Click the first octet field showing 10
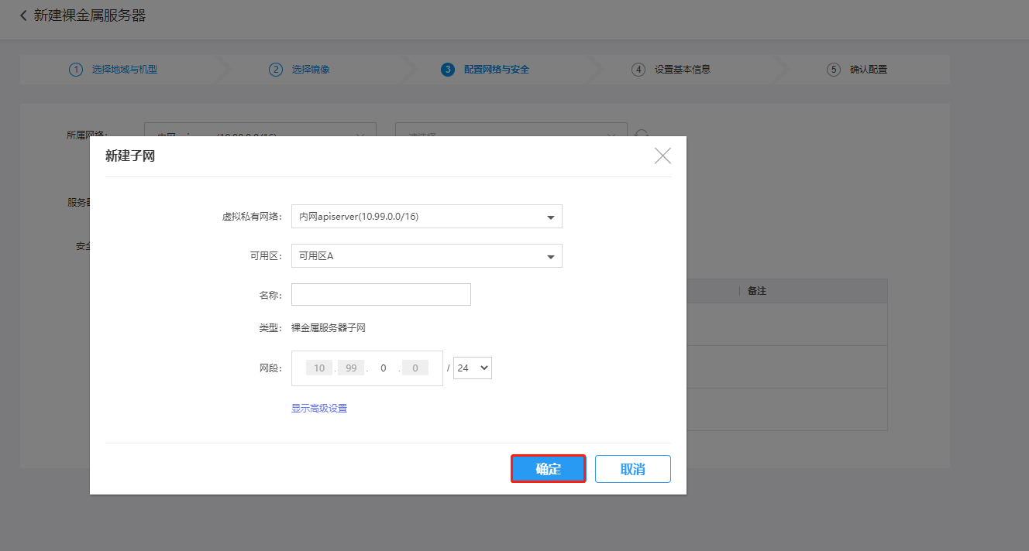 point(319,368)
